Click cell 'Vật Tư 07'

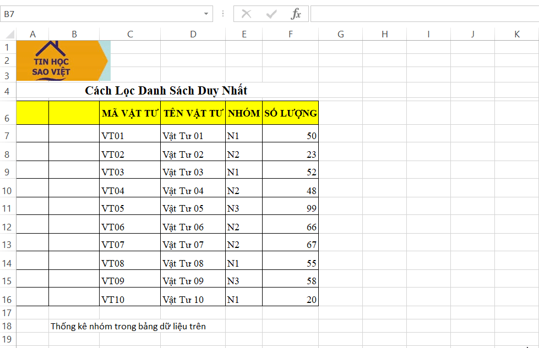coord(193,242)
